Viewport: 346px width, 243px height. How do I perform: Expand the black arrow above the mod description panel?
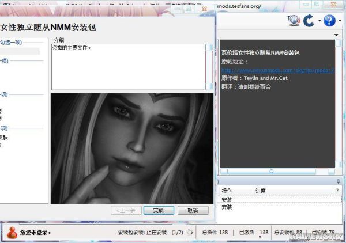[x=336, y=35]
